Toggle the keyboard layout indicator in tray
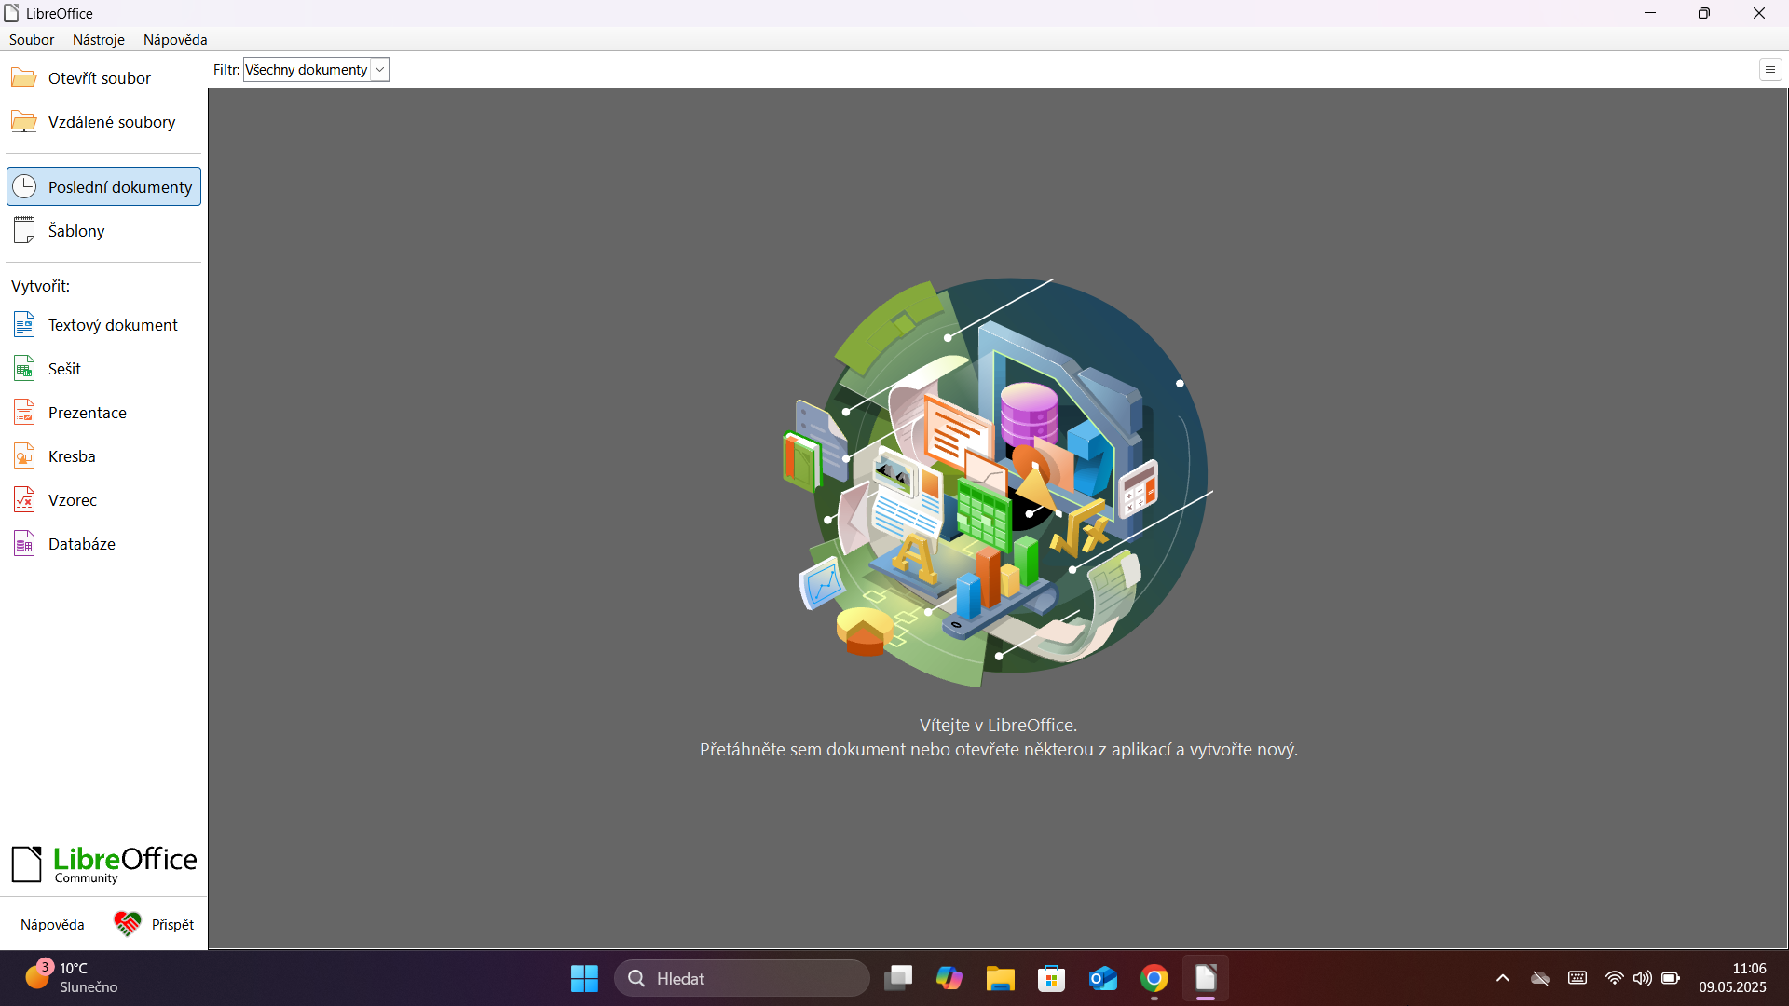Screen dimensions: 1789x1006 click(x=1577, y=978)
